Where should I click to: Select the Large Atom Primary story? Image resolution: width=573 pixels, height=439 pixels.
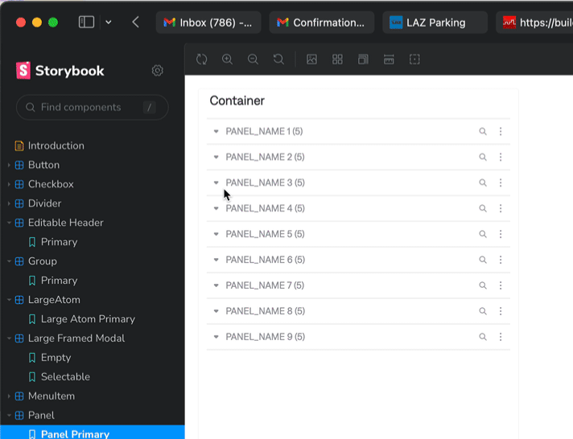tap(87, 319)
